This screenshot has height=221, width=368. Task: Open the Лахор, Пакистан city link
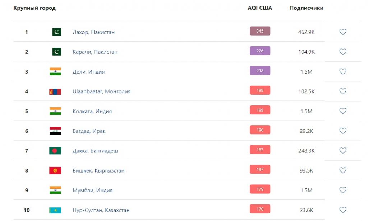pyautogui.click(x=93, y=32)
